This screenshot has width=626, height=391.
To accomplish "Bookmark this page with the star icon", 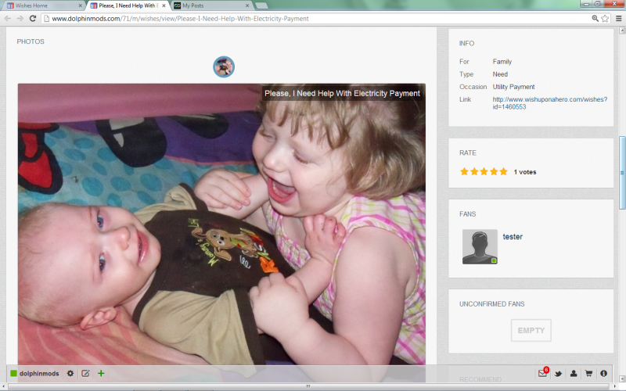I will coord(605,18).
